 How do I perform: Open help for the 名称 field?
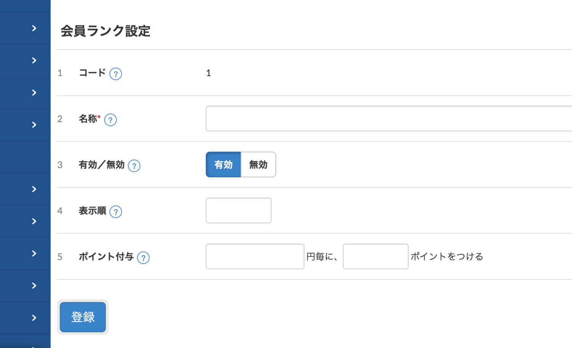click(111, 120)
